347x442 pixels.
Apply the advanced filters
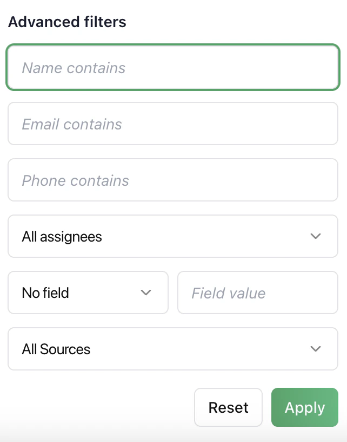tap(304, 407)
